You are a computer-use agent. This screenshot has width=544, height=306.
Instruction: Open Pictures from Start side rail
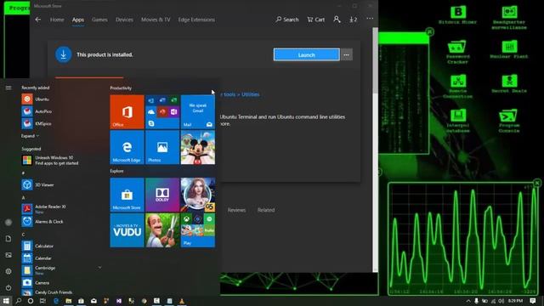point(8,255)
